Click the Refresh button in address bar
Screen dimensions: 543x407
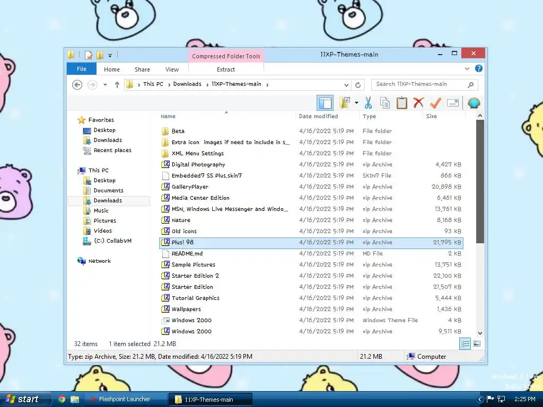pyautogui.click(x=358, y=85)
